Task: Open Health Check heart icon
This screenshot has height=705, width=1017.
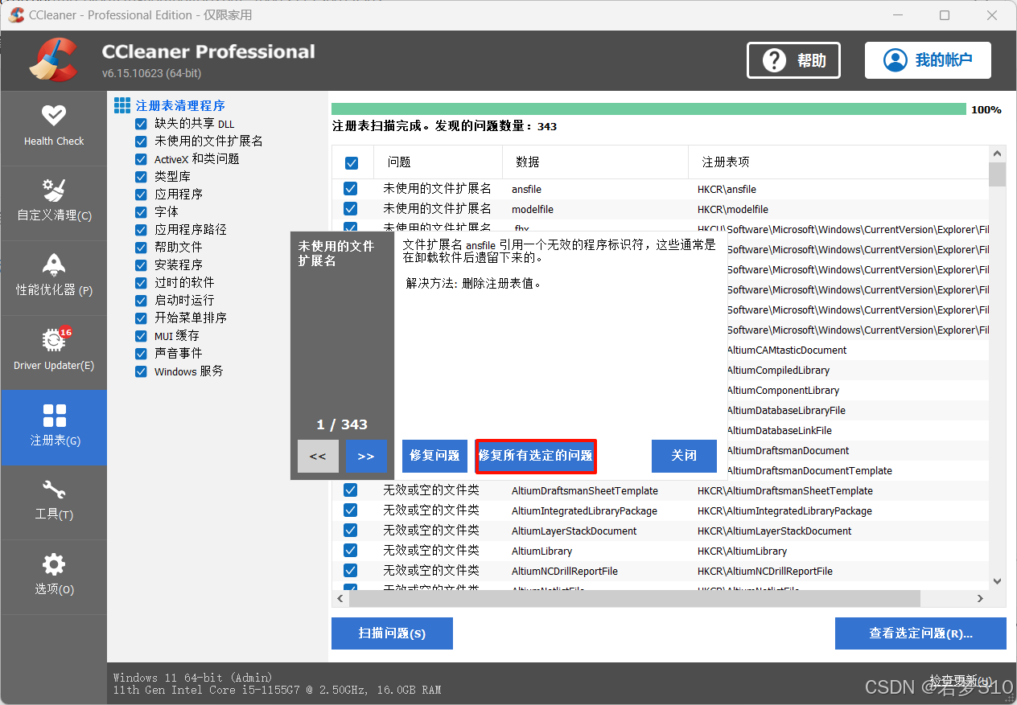Action: [x=54, y=116]
